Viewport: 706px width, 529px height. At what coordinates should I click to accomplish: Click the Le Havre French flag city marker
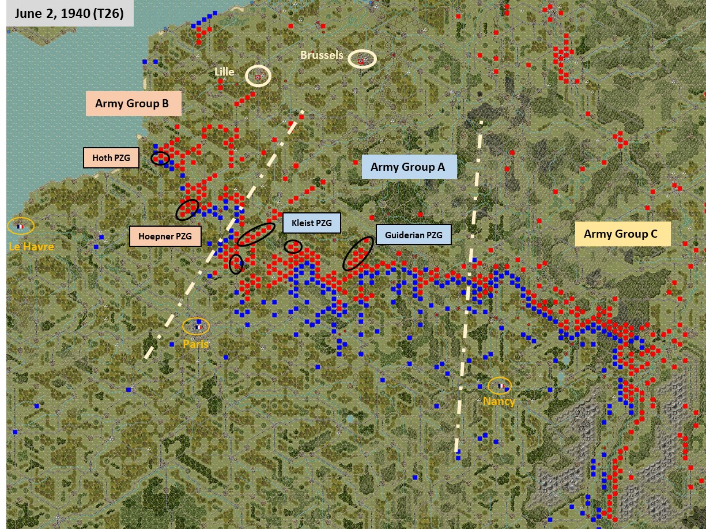tap(21, 226)
